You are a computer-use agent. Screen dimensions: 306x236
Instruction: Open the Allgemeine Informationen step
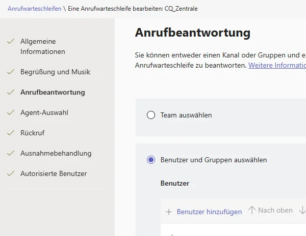[x=43, y=46]
